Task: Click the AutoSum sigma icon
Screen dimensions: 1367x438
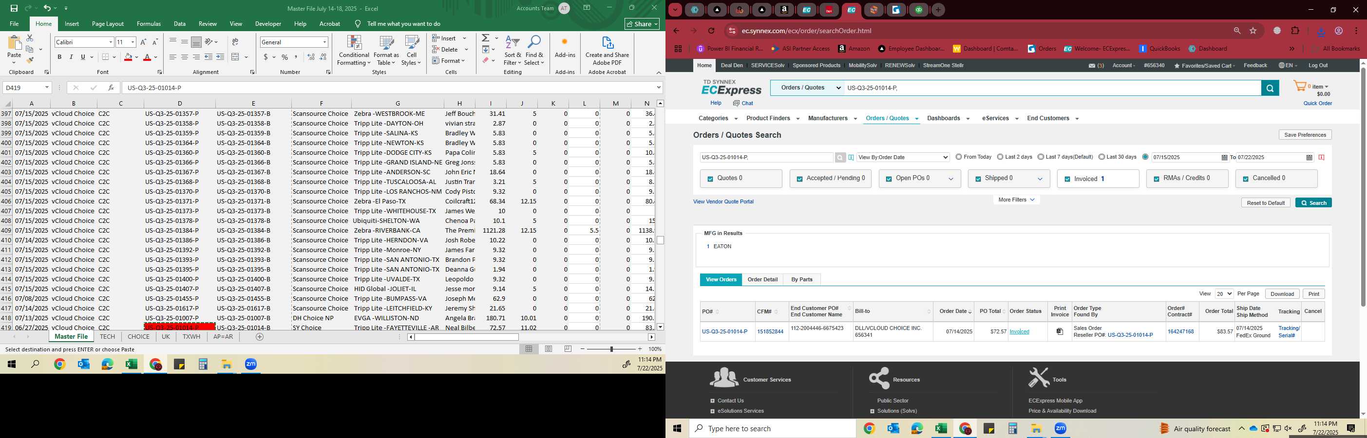Action: point(486,38)
